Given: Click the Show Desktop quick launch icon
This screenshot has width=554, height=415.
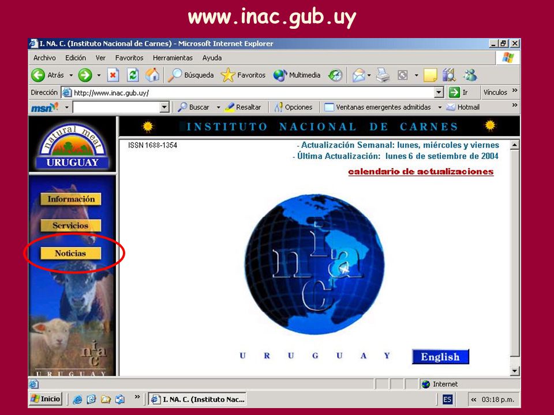Looking at the screenshot, I should (x=92, y=399).
